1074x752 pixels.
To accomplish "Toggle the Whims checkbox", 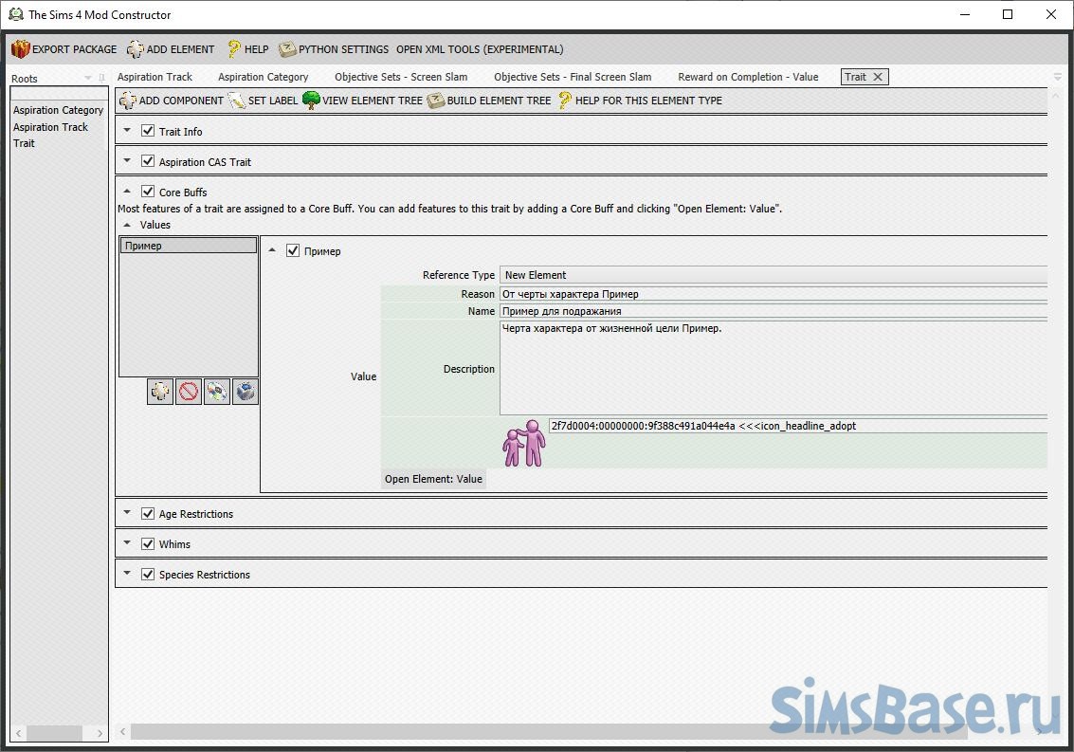I will pyautogui.click(x=148, y=543).
